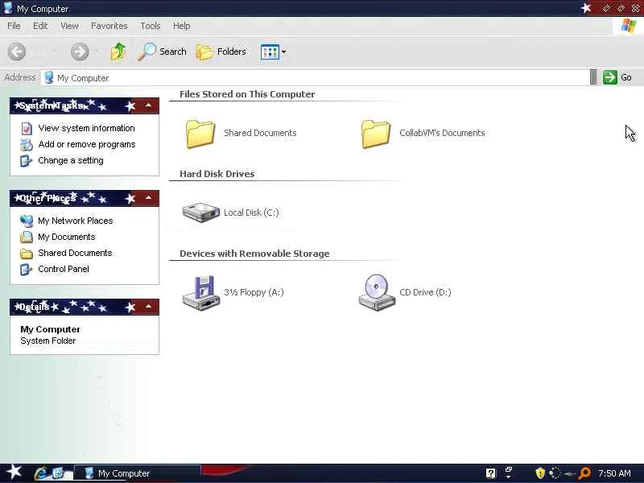Viewport: 644px width, 483px height.
Task: Select the Local Disk (C:) drive icon
Action: pos(200,213)
